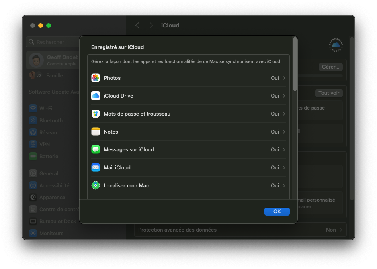Click the VPN icon in sidebar
377x269 pixels.
(33, 144)
